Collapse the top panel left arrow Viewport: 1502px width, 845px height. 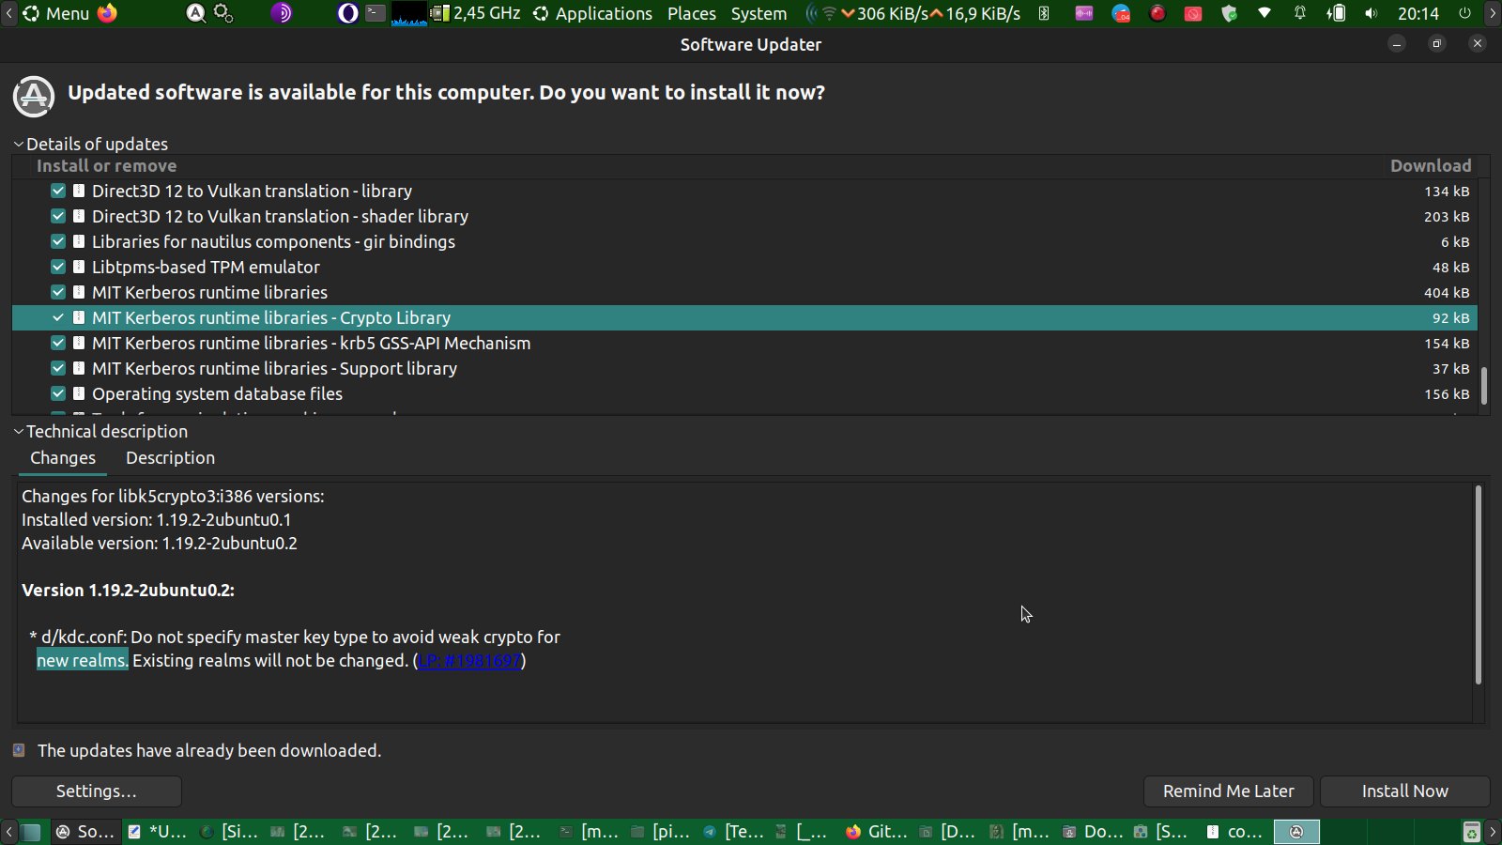[x=8, y=13]
